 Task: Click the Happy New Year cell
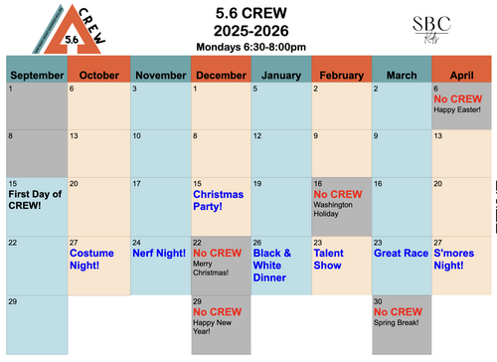tap(221, 325)
